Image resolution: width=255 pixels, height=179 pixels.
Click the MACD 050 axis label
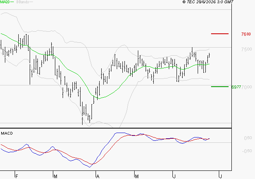pos(248,138)
